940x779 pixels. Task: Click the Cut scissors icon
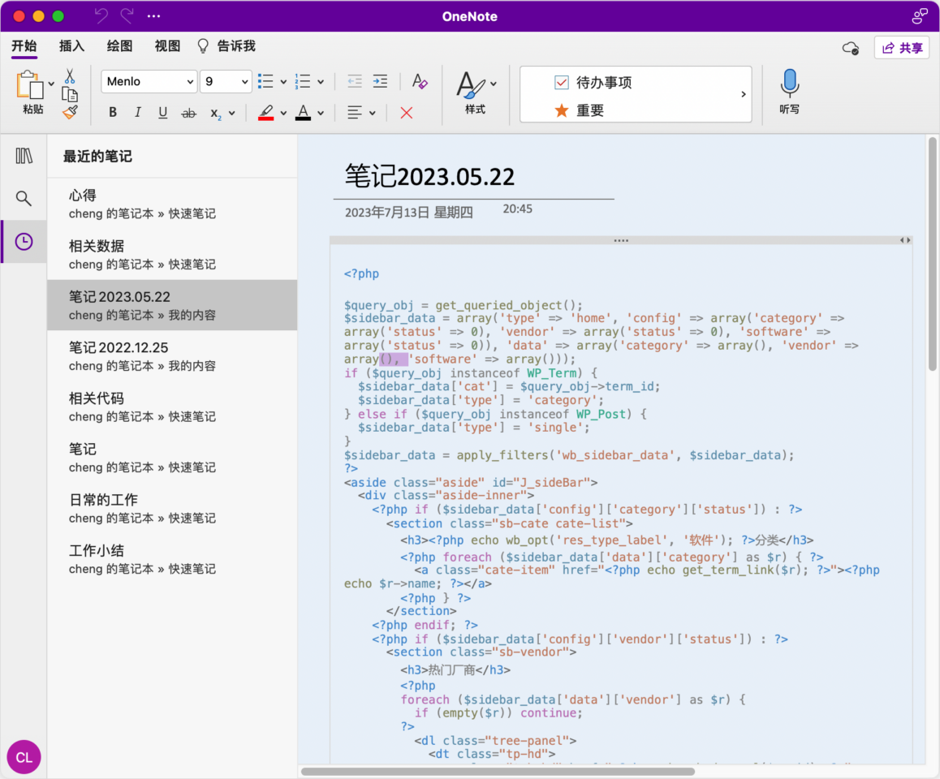coord(70,76)
